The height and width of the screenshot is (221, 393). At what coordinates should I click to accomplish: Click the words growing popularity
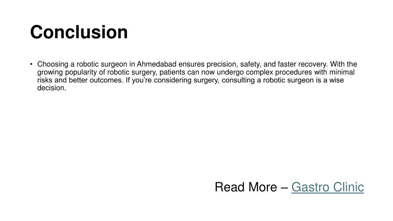pos(67,73)
